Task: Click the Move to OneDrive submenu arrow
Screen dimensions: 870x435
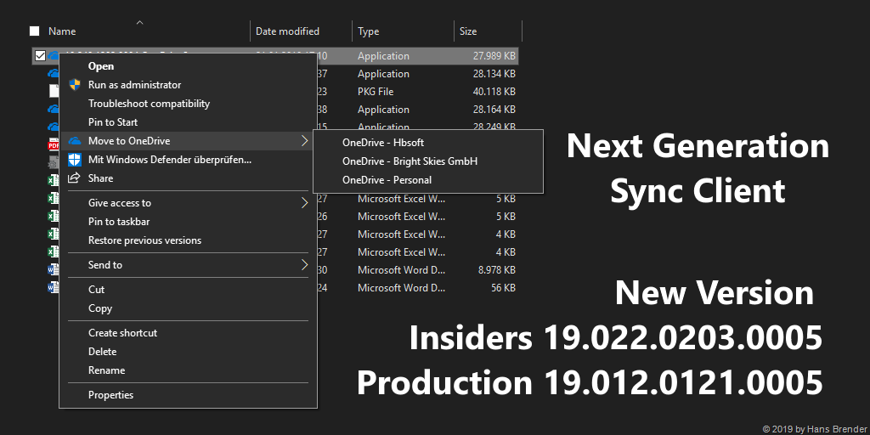Action: 304,141
